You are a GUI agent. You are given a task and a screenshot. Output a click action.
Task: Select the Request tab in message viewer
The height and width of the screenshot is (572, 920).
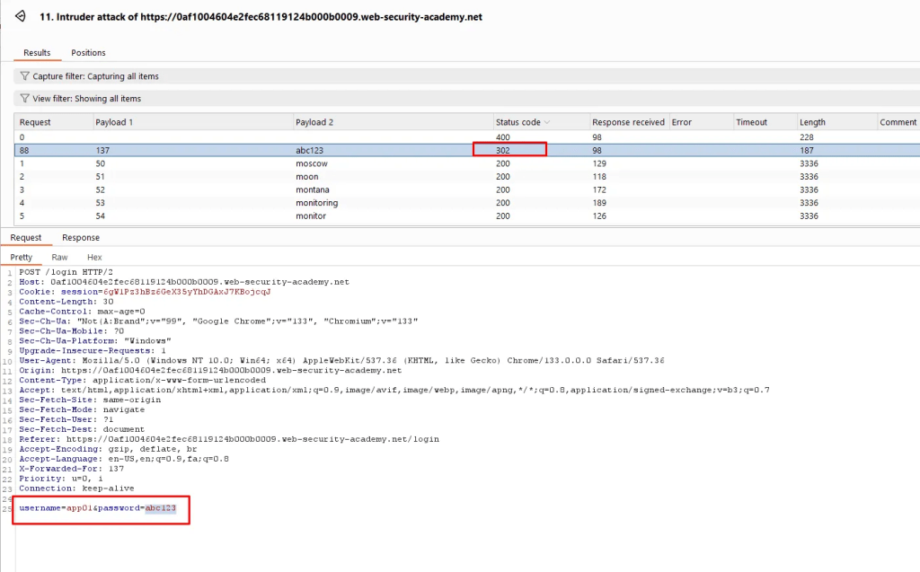[x=26, y=237]
